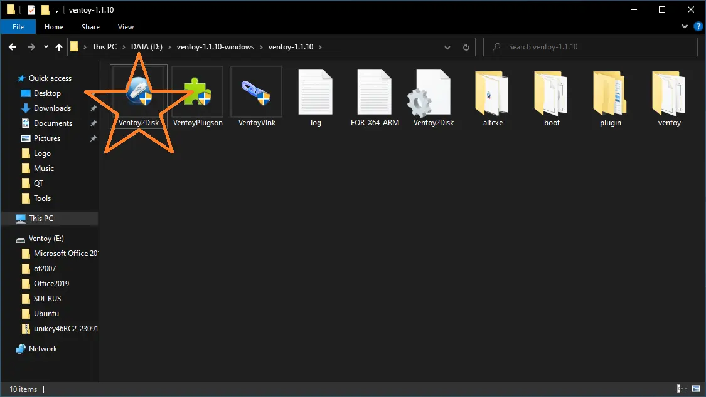
Task: Open the log text file
Action: pos(316,95)
